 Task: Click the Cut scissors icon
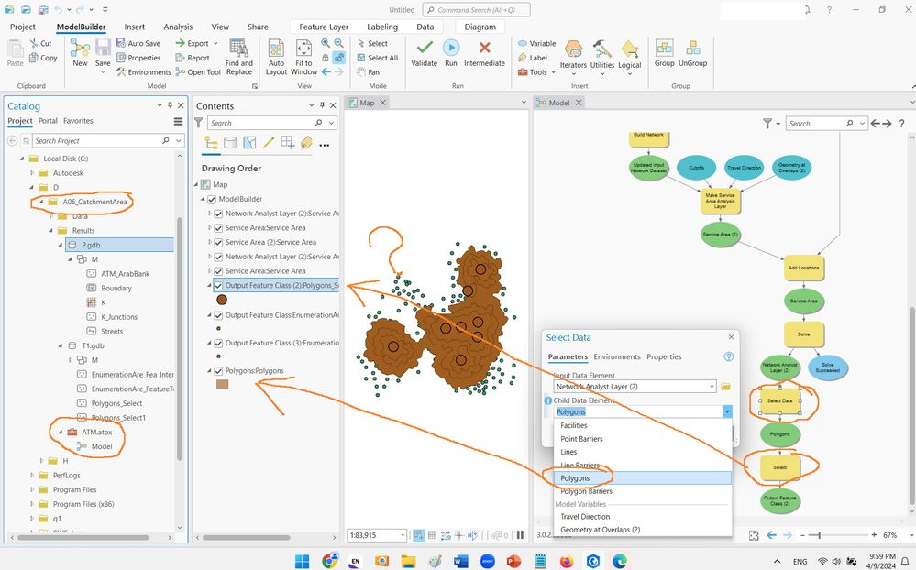tap(33, 43)
